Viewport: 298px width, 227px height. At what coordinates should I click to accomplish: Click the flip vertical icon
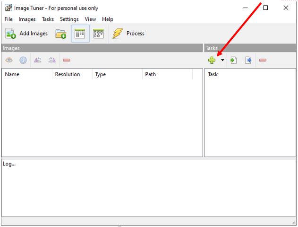pyautogui.click(x=52, y=60)
